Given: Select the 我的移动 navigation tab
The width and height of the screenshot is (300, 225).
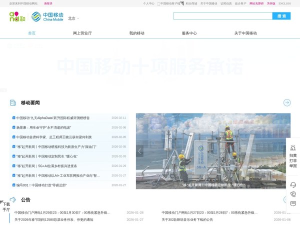Looking at the screenshot, I should click(x=136, y=33).
